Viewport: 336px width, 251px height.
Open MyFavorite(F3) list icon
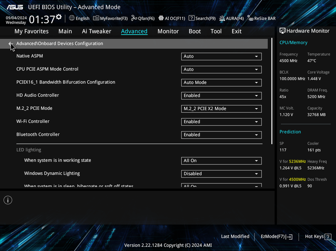96,18
